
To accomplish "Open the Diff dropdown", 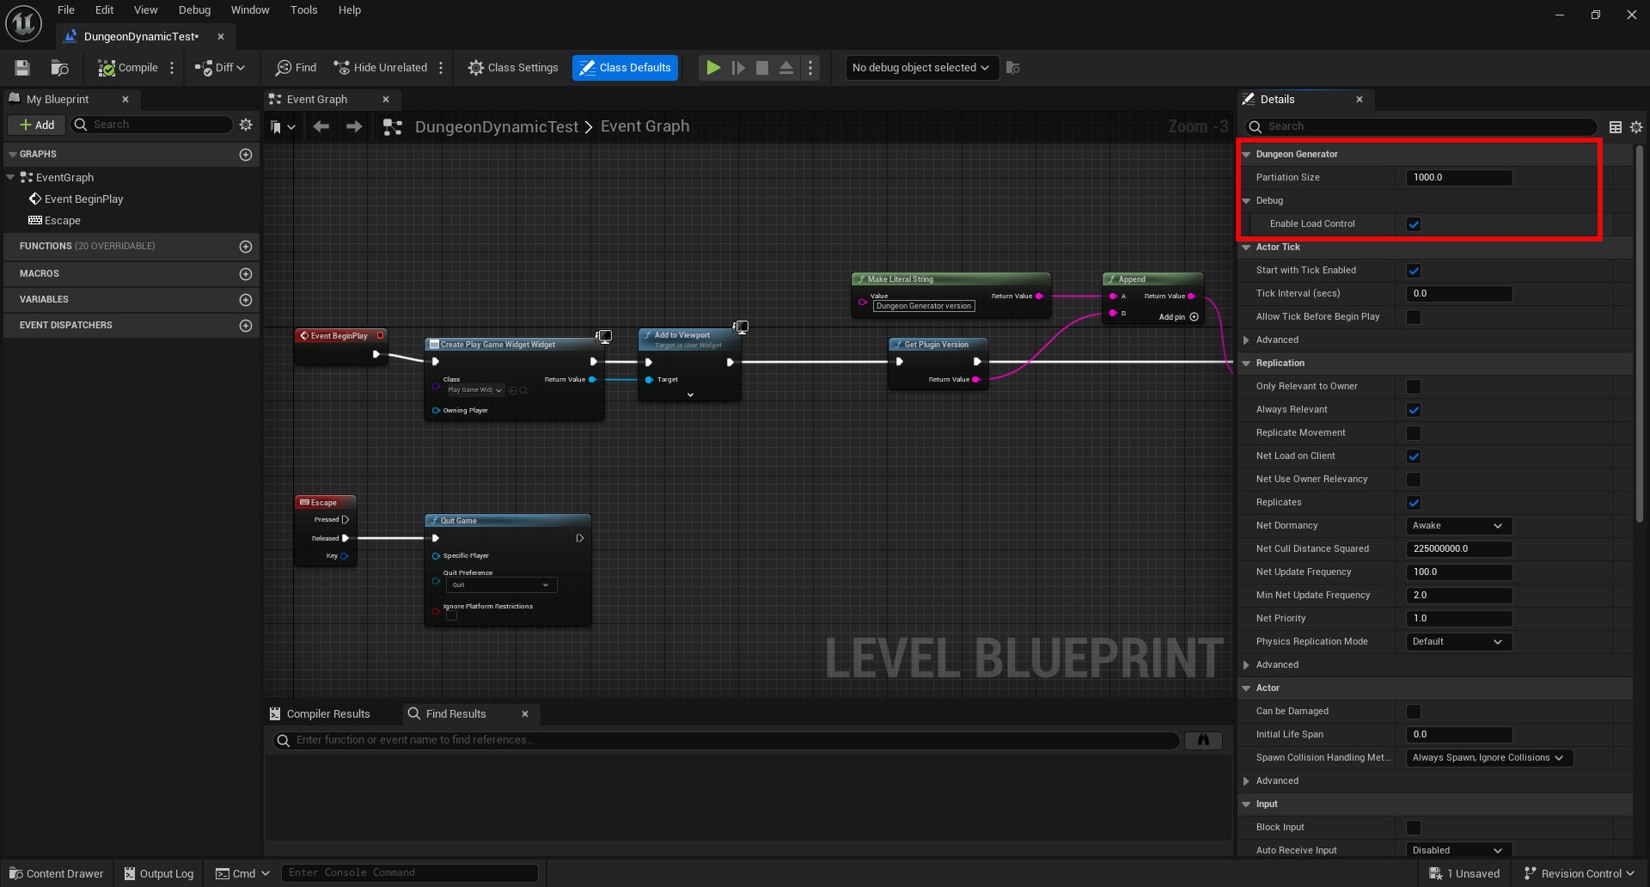I will (220, 68).
